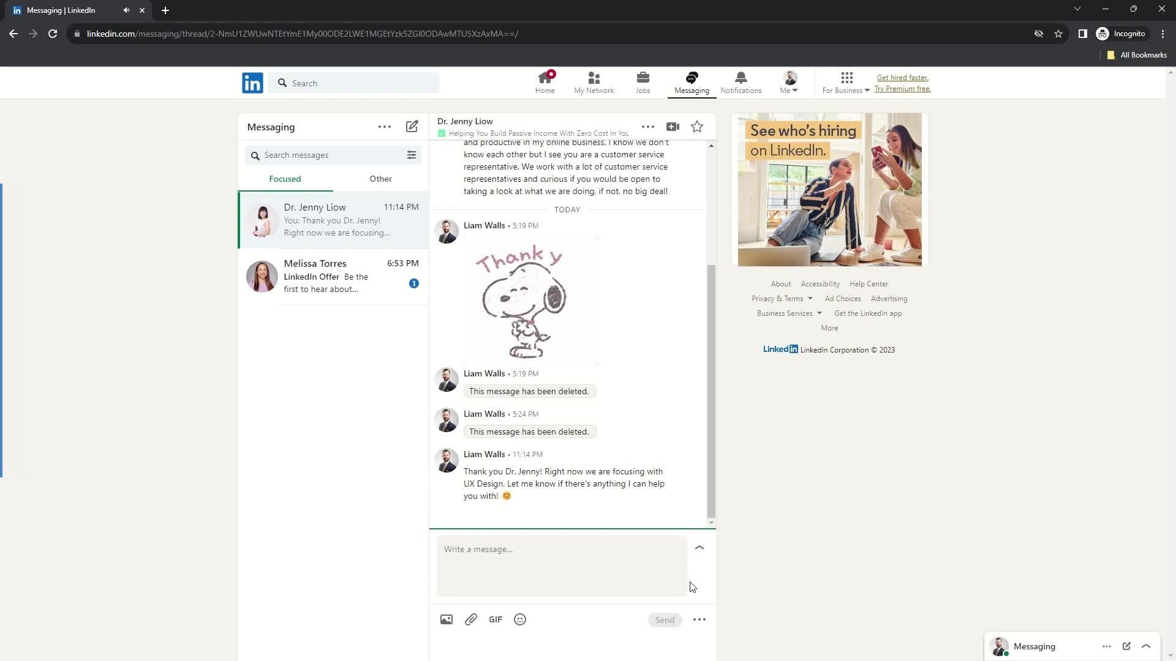Open the emoji picker icon in composer
This screenshot has width=1176, height=661.
(520, 620)
